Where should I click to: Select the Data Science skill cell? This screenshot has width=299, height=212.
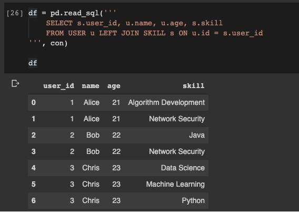tap(183, 168)
